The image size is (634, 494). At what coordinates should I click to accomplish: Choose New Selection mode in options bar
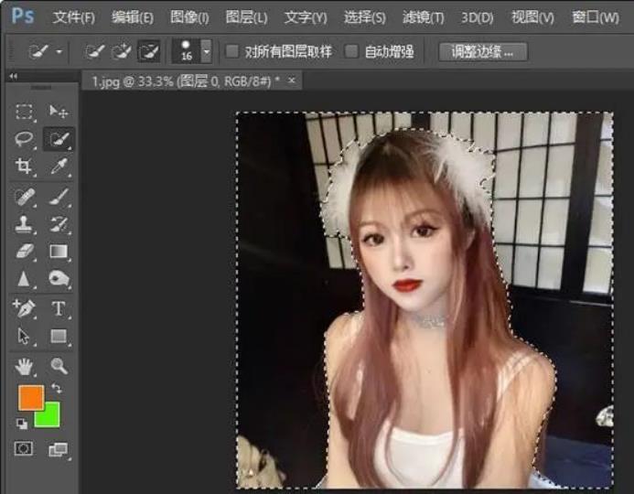(x=94, y=51)
